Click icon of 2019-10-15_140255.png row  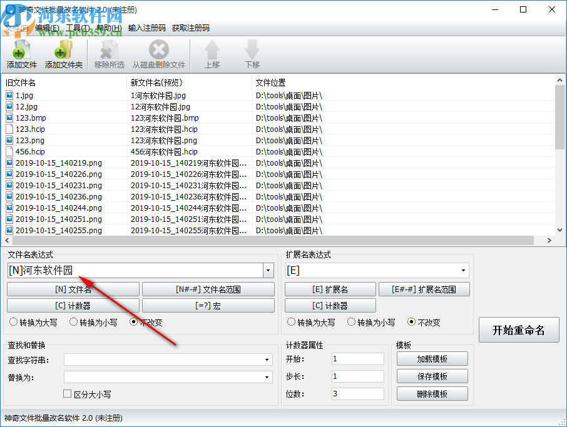click(9, 230)
